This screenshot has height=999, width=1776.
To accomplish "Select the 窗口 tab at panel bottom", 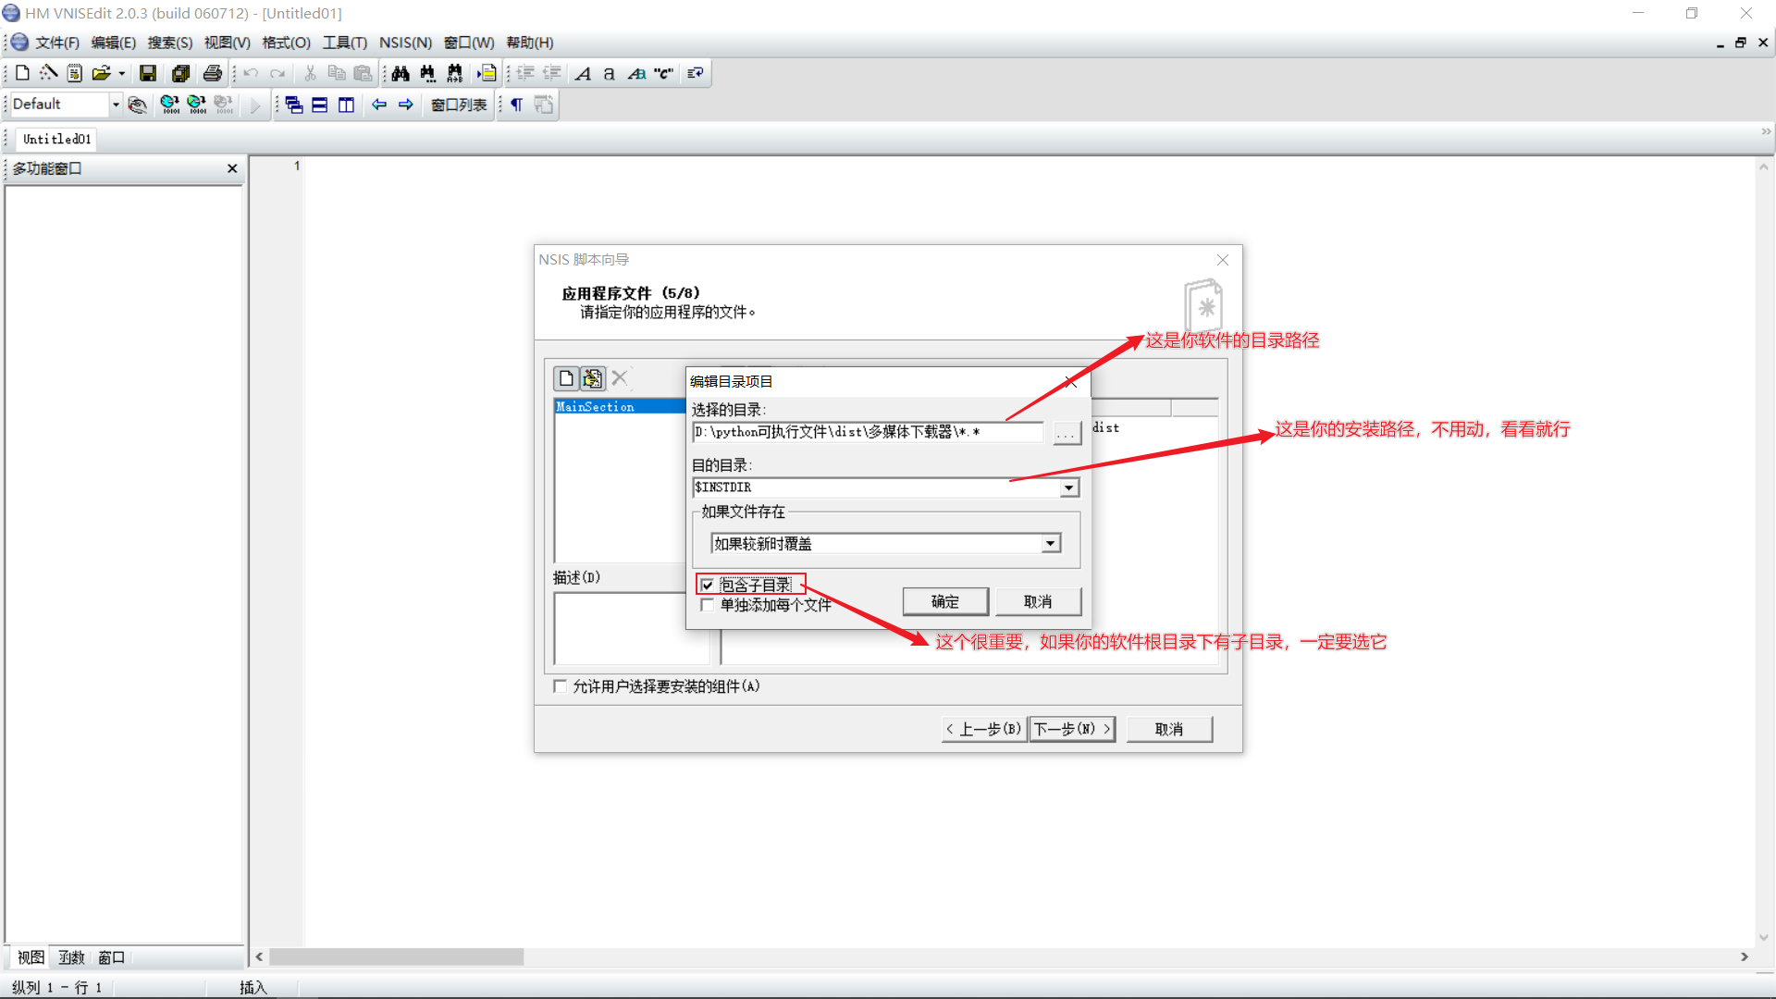I will [x=112, y=957].
